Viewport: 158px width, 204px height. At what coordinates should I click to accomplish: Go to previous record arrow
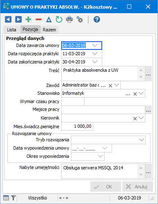click(x=8, y=19)
